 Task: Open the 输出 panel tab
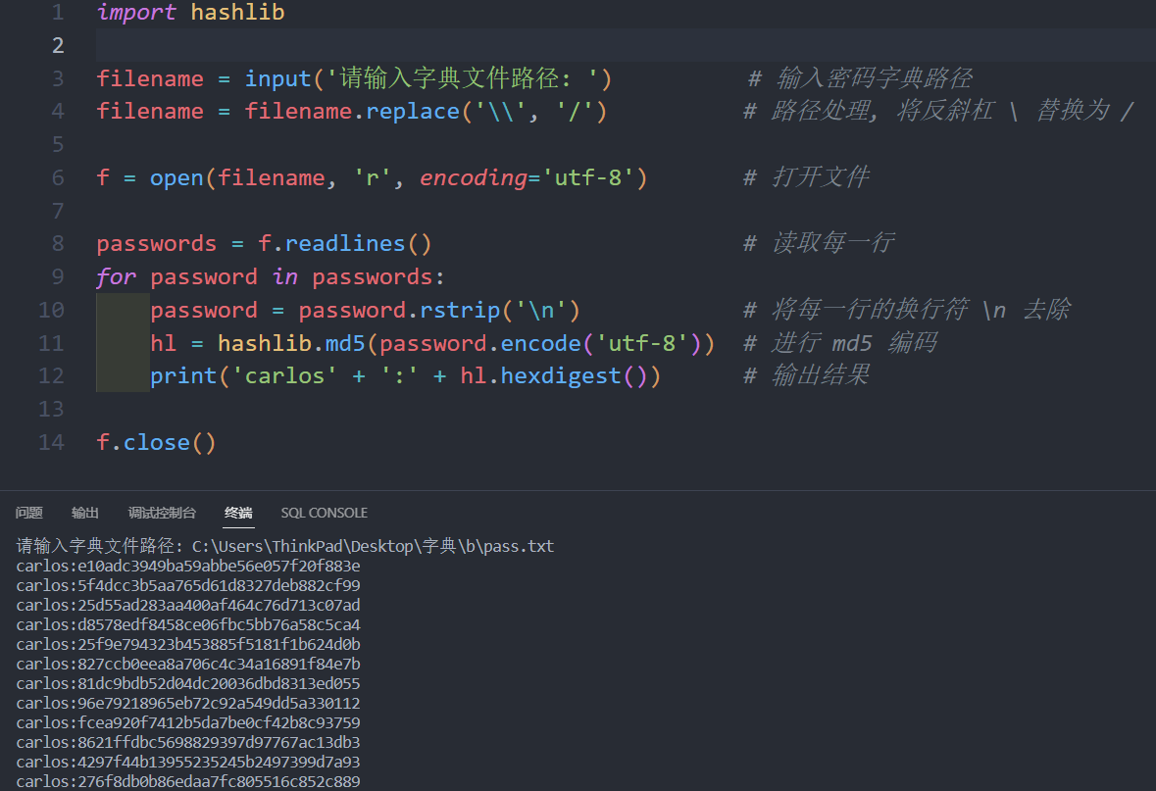coord(85,513)
